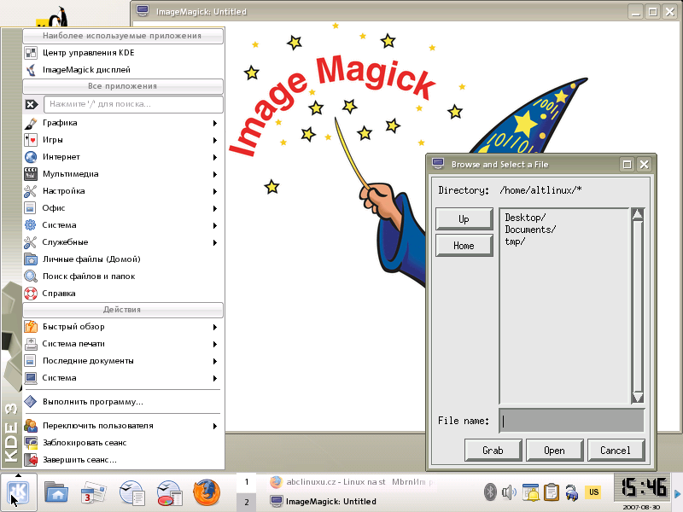The height and width of the screenshot is (512, 683).
Task: Open the Система category under Все приложения
Action: [x=122, y=225]
